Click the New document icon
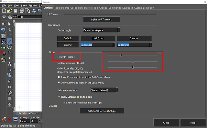This screenshot has height=128, width=207. tap(4, 11)
